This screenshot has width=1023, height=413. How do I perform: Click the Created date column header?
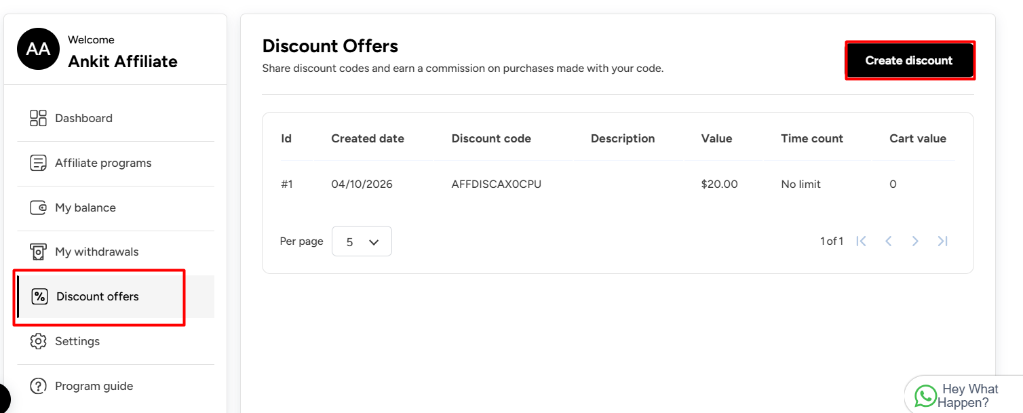coord(367,138)
